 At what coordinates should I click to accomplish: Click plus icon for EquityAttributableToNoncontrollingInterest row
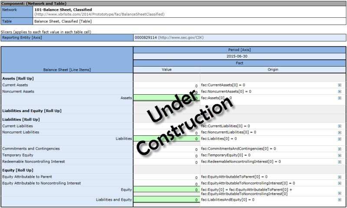coord(340,183)
